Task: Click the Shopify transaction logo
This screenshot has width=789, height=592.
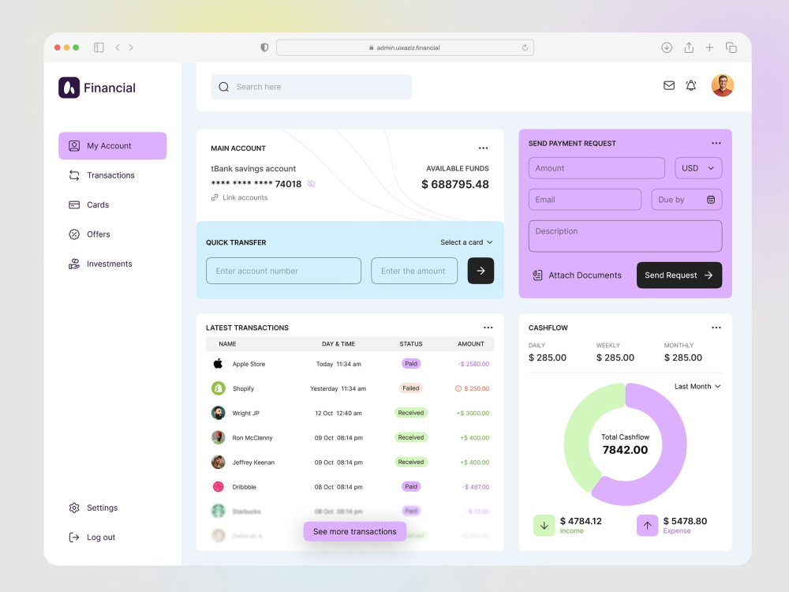Action: 218,388
